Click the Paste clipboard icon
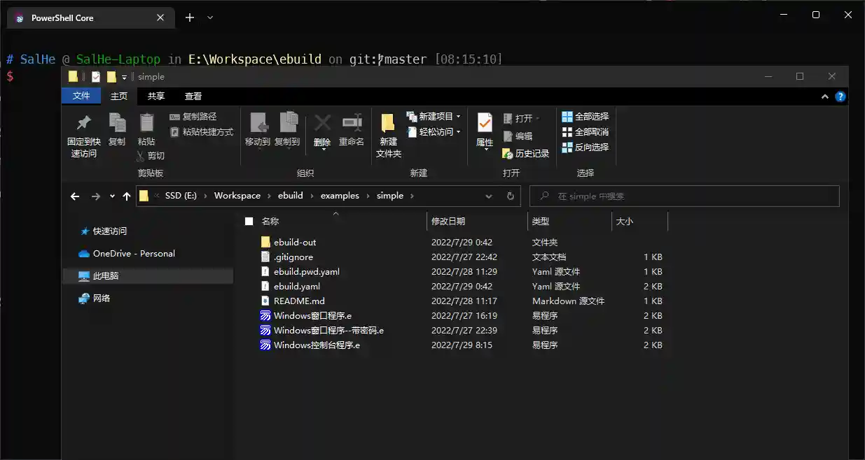The width and height of the screenshot is (865, 460). 146,124
